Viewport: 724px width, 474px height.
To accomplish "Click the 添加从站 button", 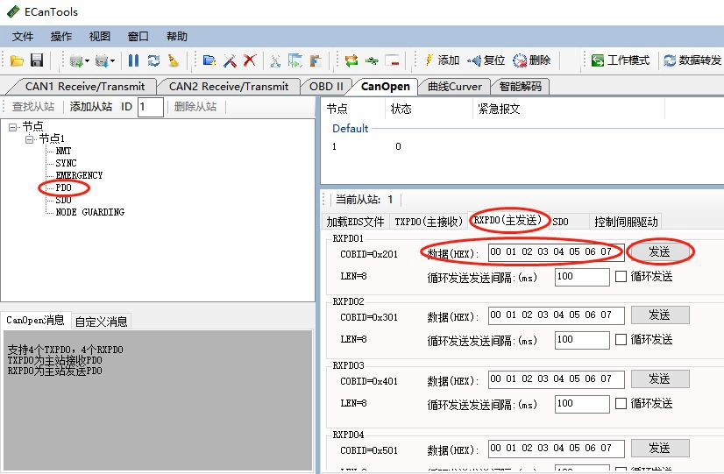I will click(x=91, y=107).
